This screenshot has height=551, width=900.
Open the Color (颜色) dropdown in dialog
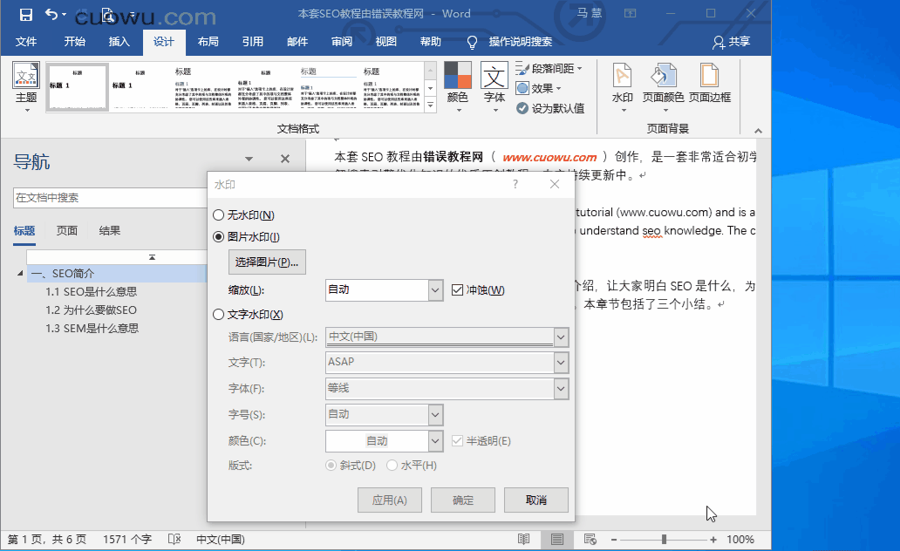[x=436, y=441]
